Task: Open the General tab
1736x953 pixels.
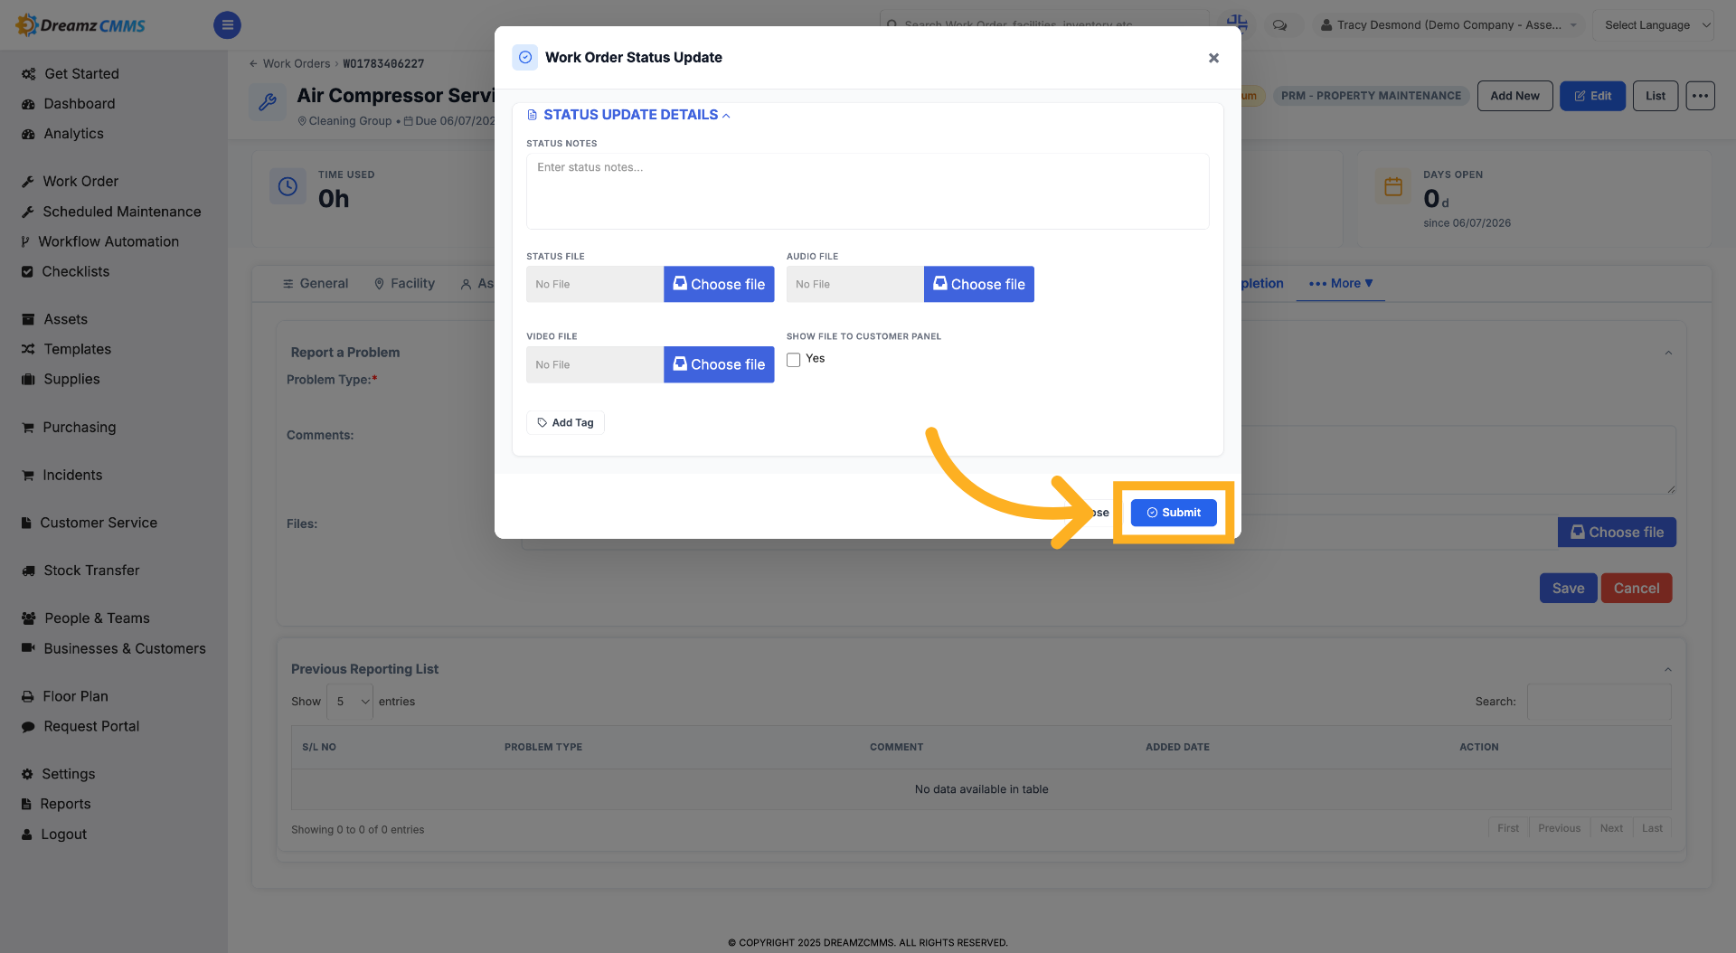Action: [x=315, y=283]
